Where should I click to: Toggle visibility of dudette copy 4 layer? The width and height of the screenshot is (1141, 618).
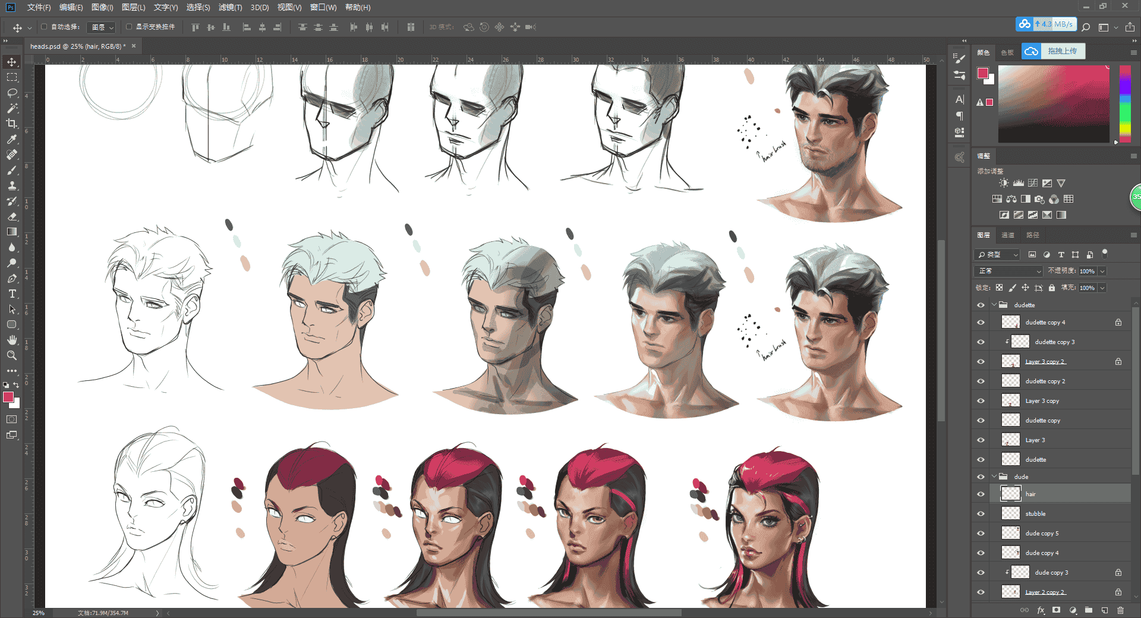[981, 322]
